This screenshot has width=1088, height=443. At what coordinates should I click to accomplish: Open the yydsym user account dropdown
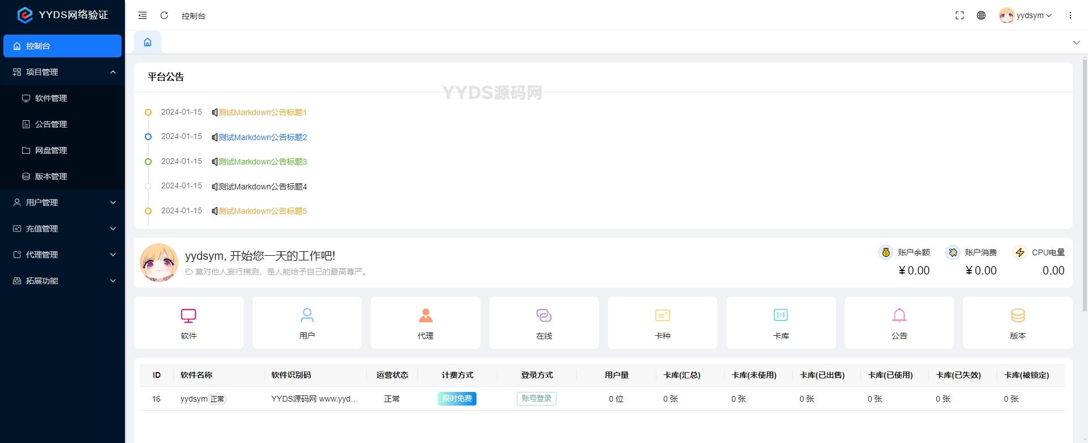point(1026,15)
